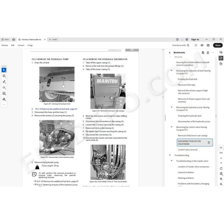Select the Highlight pen tool
This screenshot has width=224, height=224.
coord(4,82)
